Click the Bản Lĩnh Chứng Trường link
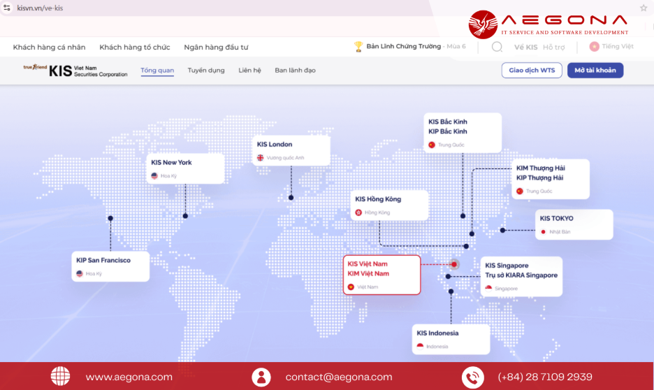This screenshot has width=654, height=390. pos(403,46)
